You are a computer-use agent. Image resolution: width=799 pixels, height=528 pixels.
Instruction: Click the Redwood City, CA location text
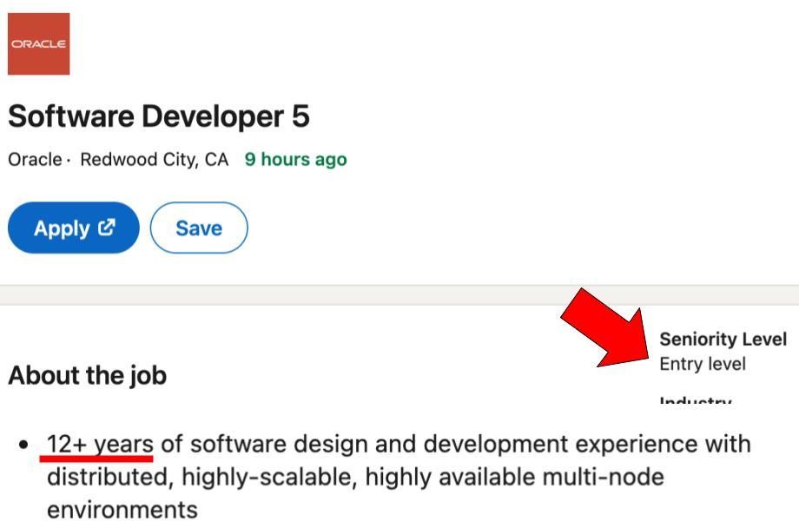tap(155, 159)
